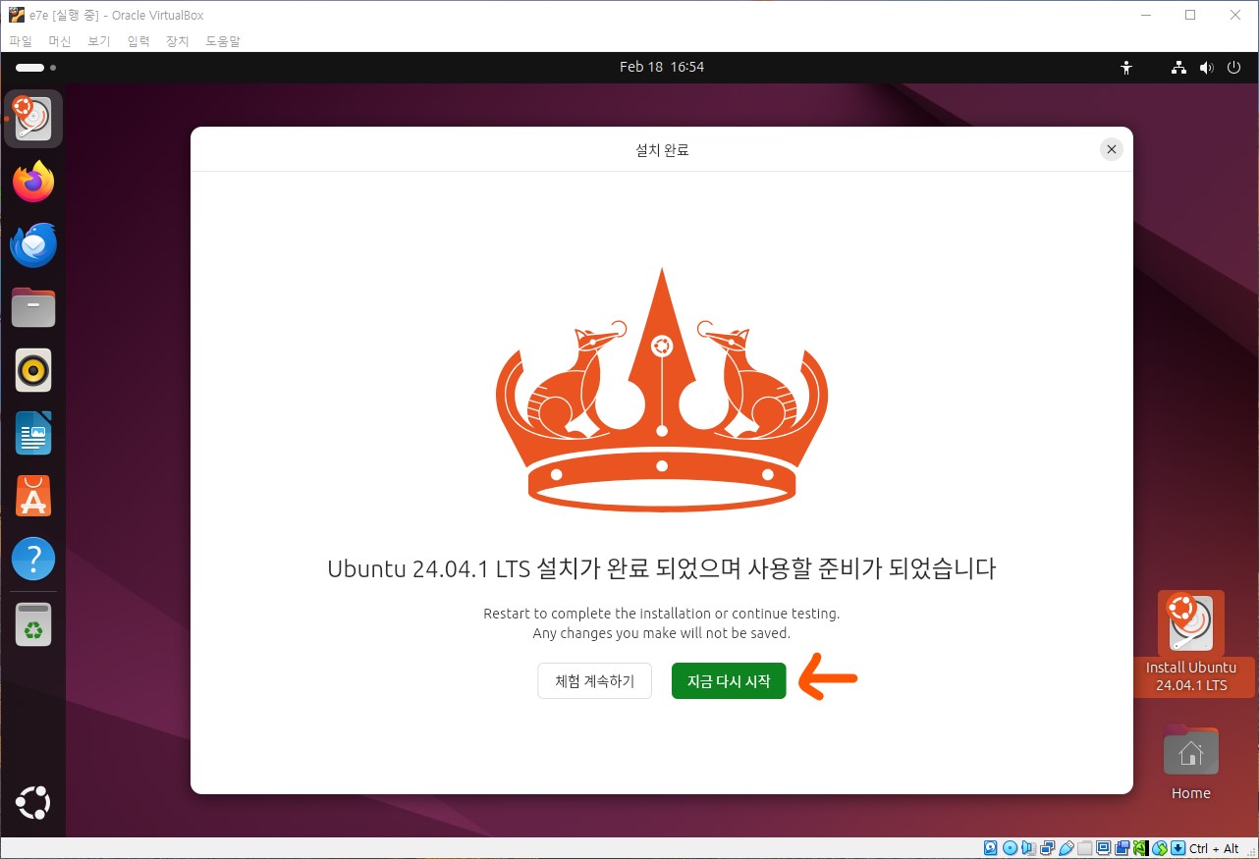The image size is (1259, 859).
Task: Maximize the VirtualBox window
Action: pos(1189,15)
